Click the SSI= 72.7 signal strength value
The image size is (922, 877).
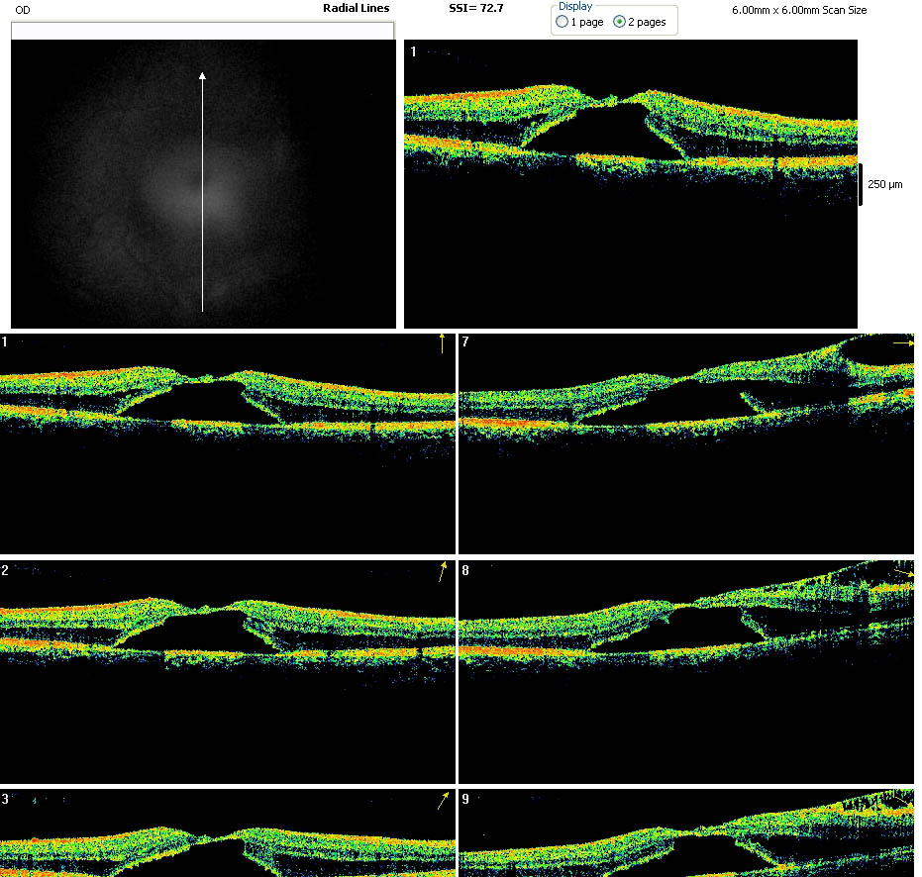tap(475, 8)
